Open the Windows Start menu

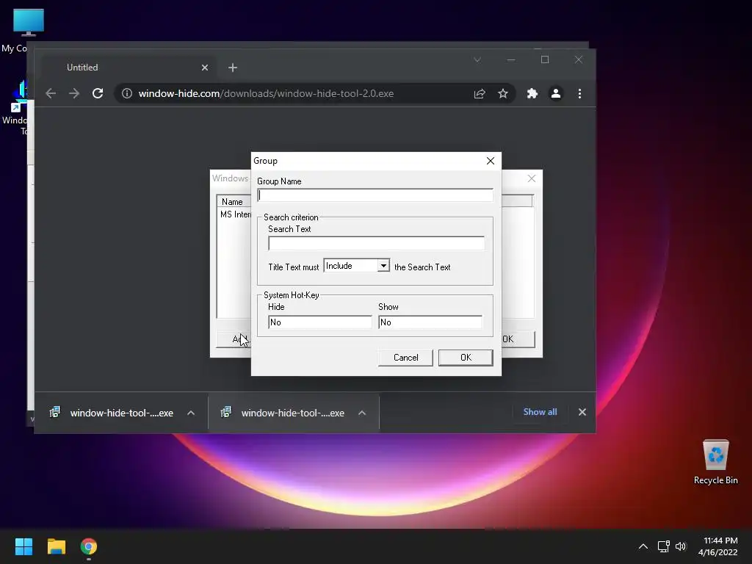(x=23, y=546)
